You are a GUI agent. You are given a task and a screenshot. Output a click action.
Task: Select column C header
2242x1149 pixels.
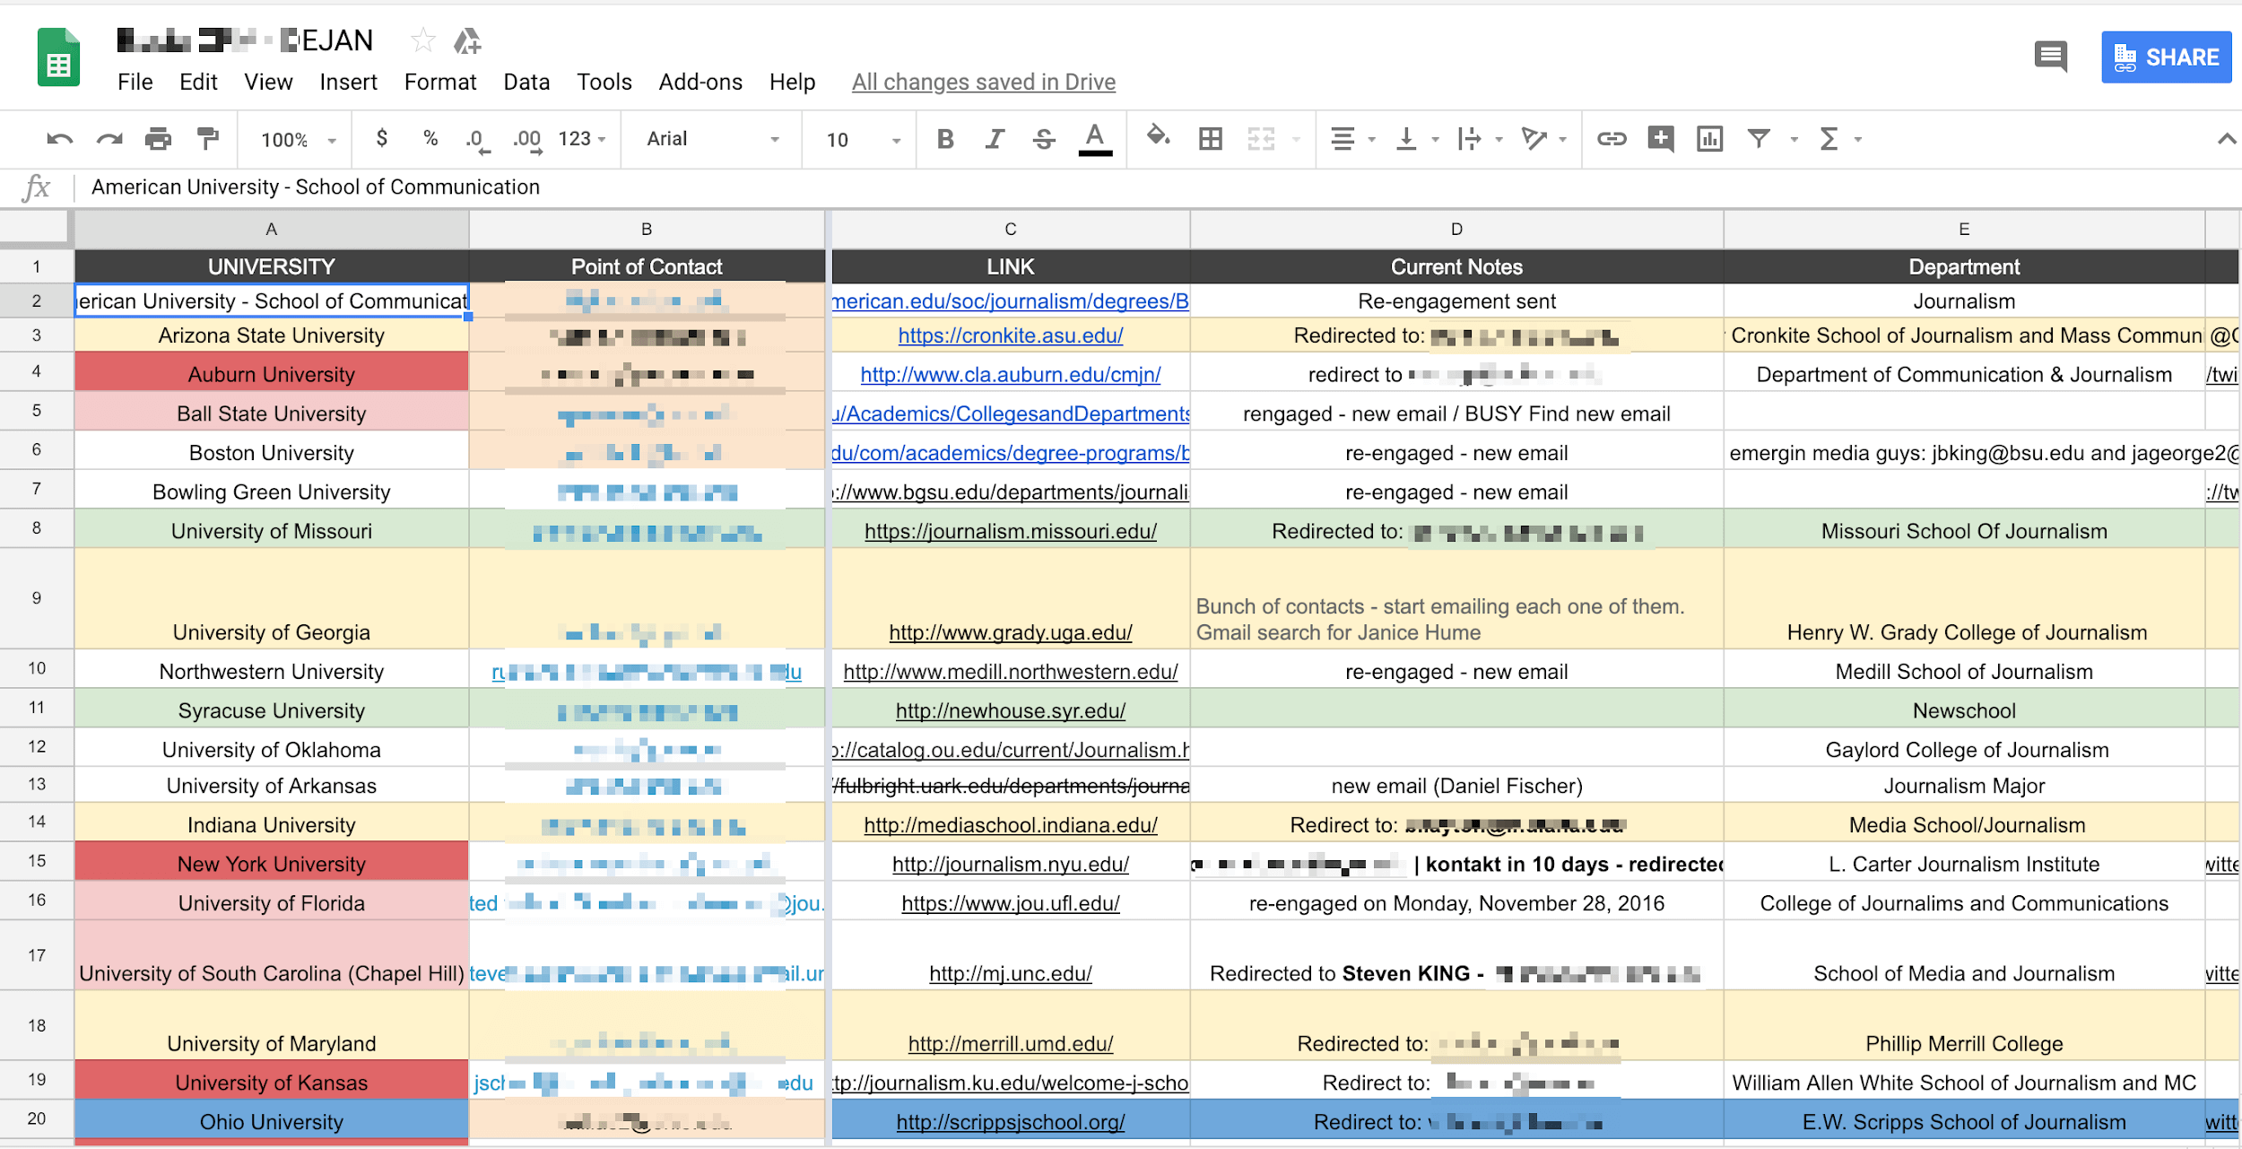[x=1010, y=229]
